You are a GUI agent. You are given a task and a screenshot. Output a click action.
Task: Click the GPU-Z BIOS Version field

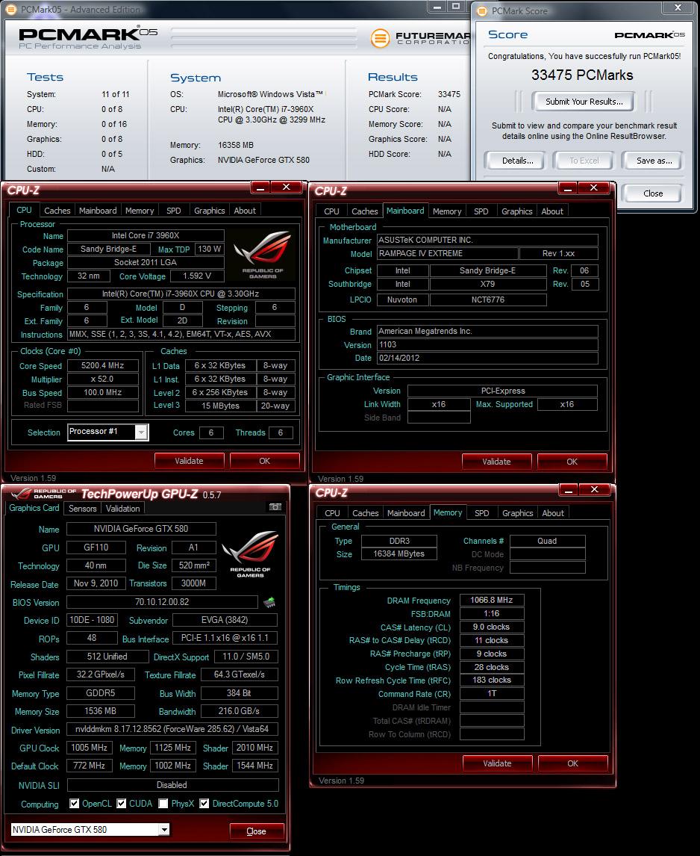pos(162,601)
